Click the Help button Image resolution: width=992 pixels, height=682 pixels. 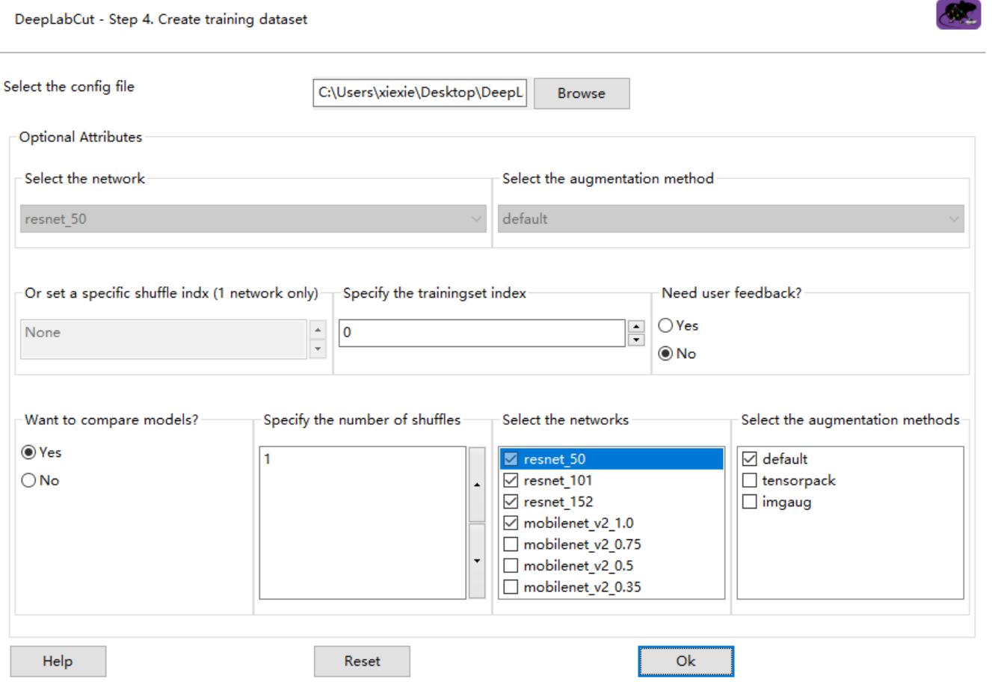click(x=58, y=661)
